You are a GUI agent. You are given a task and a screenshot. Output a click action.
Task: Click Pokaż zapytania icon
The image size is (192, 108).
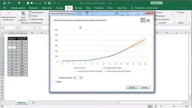tap(30, 12)
